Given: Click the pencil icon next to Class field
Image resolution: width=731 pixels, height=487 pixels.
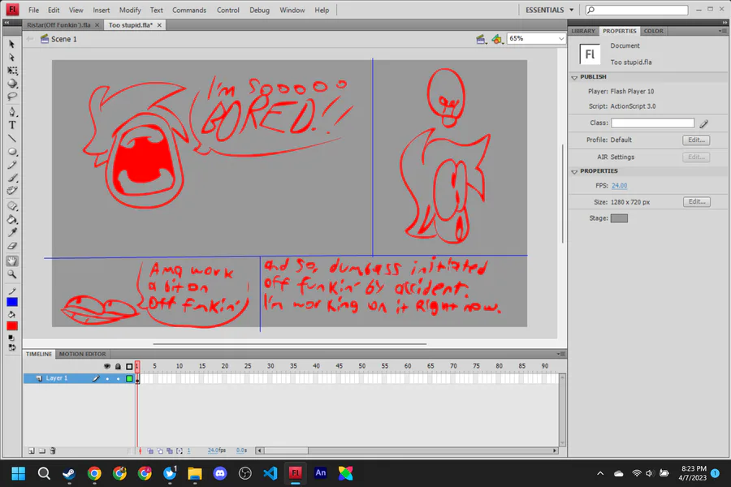Looking at the screenshot, I should (x=703, y=123).
